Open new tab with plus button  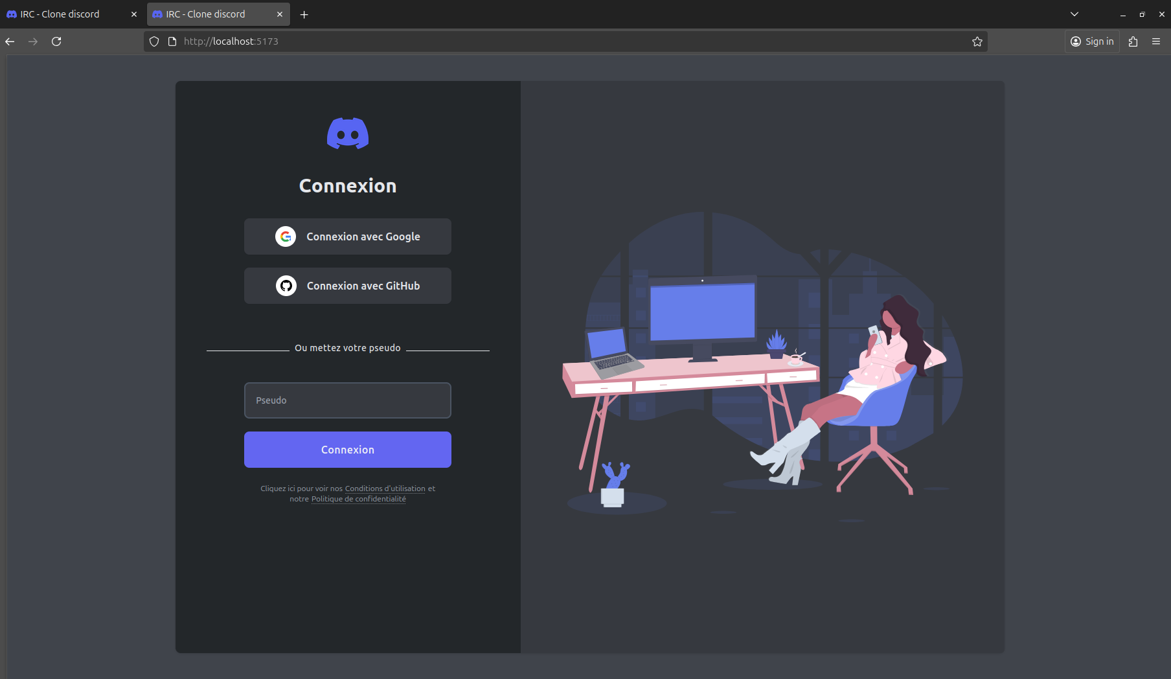coord(304,14)
